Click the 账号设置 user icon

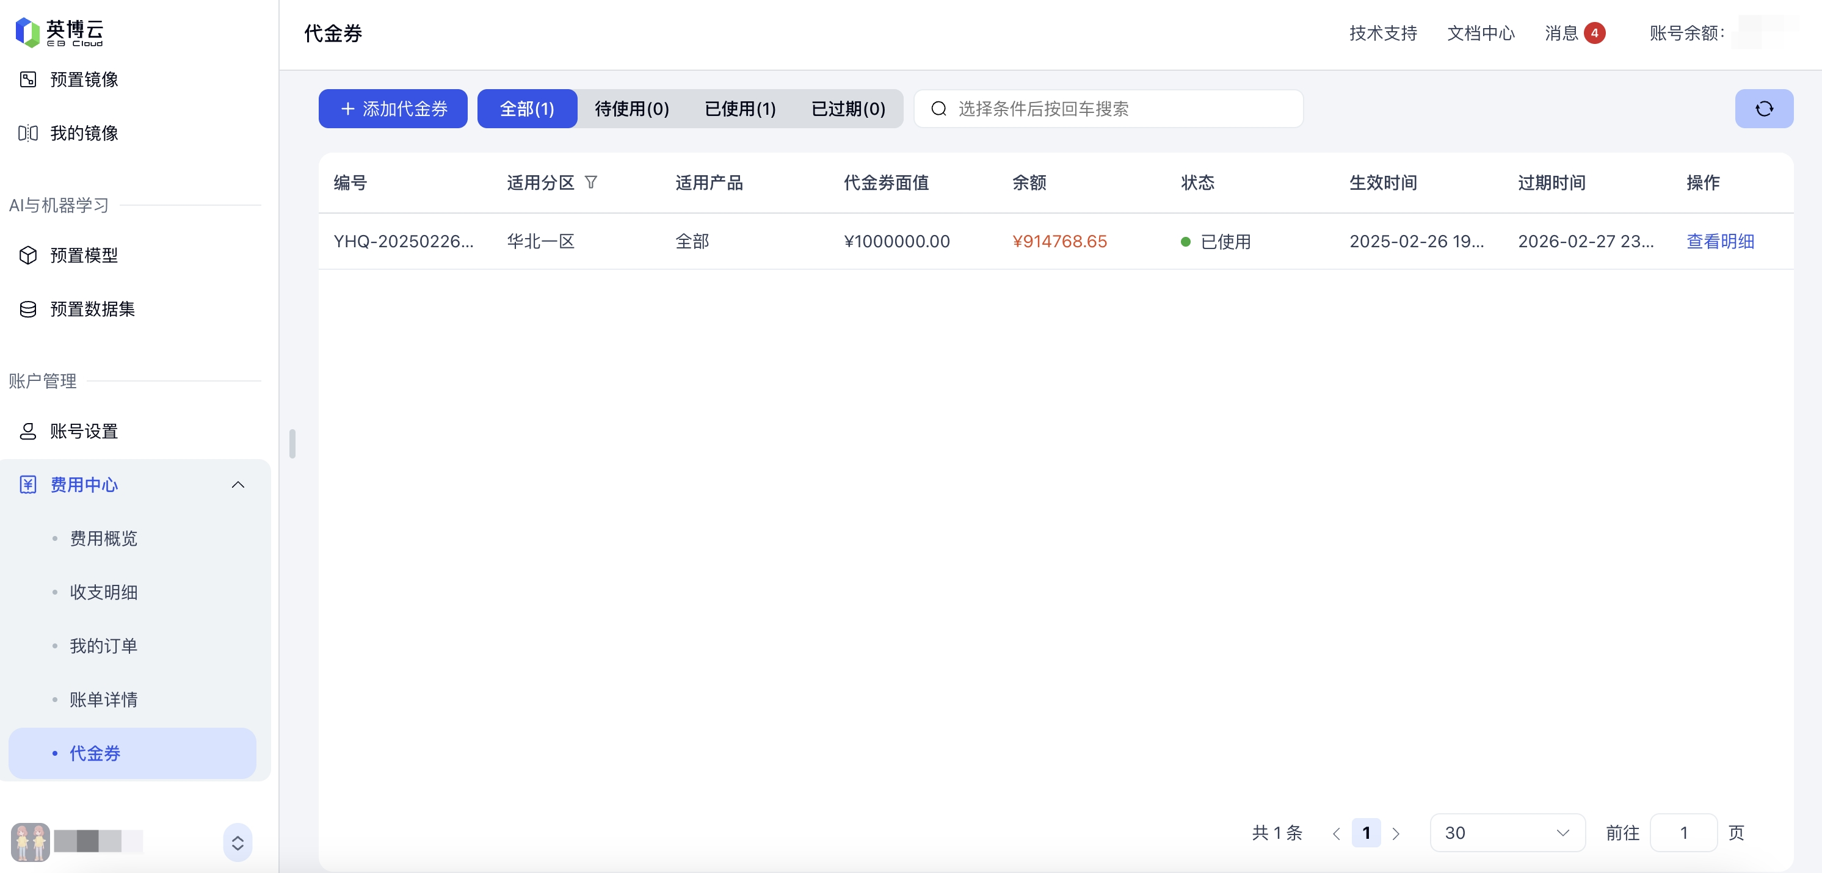(27, 431)
